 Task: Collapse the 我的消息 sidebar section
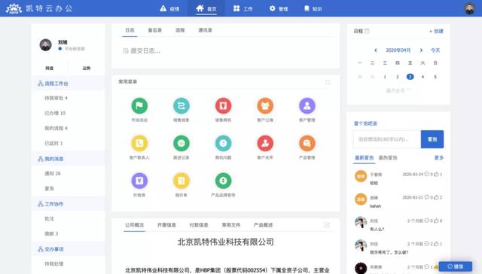pos(68,159)
